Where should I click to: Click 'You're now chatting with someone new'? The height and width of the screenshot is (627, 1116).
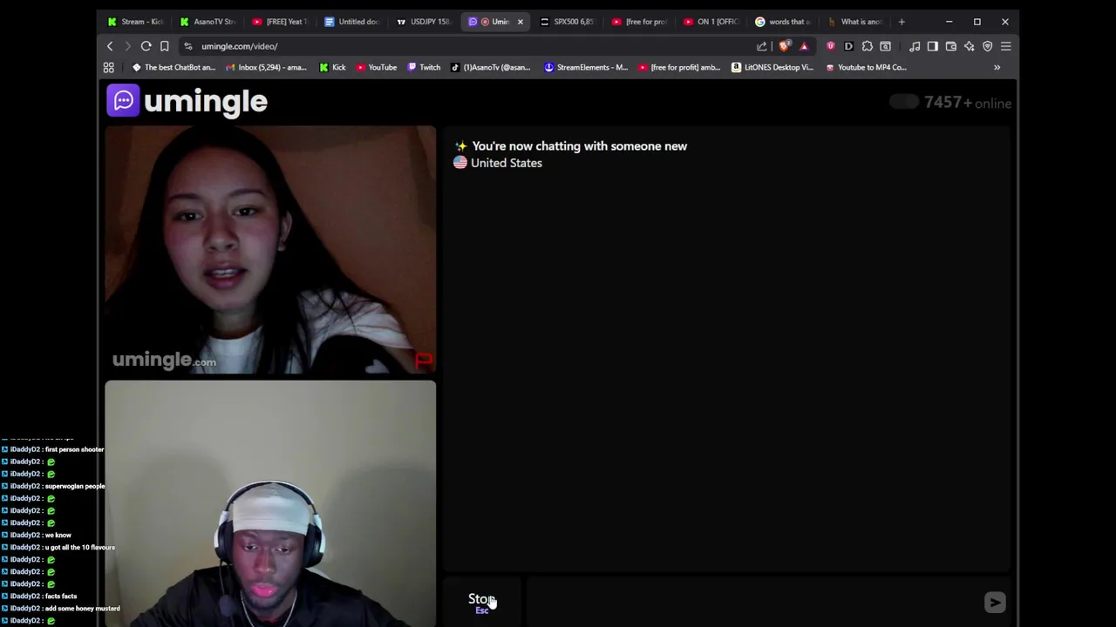click(579, 146)
